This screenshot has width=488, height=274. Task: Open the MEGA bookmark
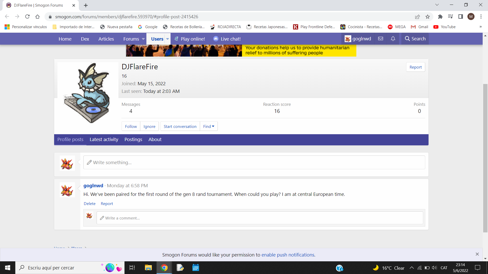click(396, 27)
